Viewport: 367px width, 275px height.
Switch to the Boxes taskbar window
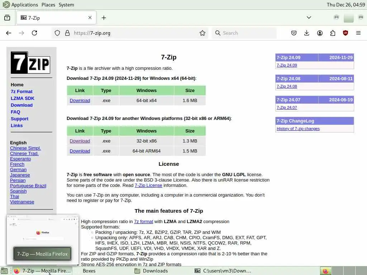point(89,271)
